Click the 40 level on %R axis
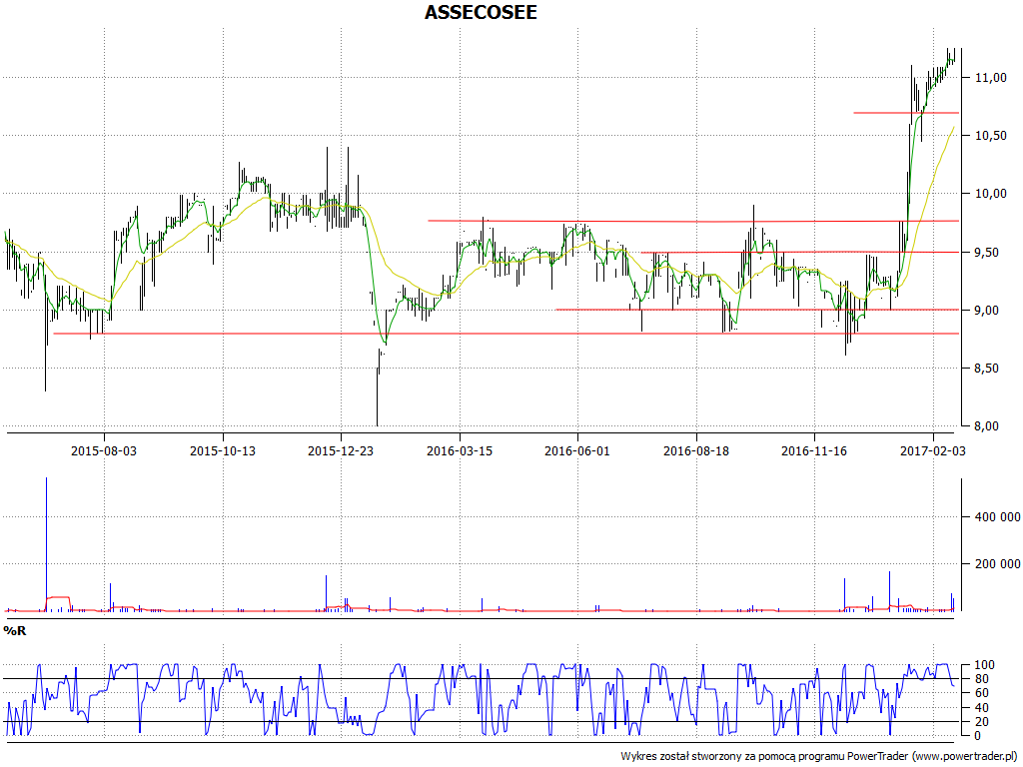 [984, 708]
